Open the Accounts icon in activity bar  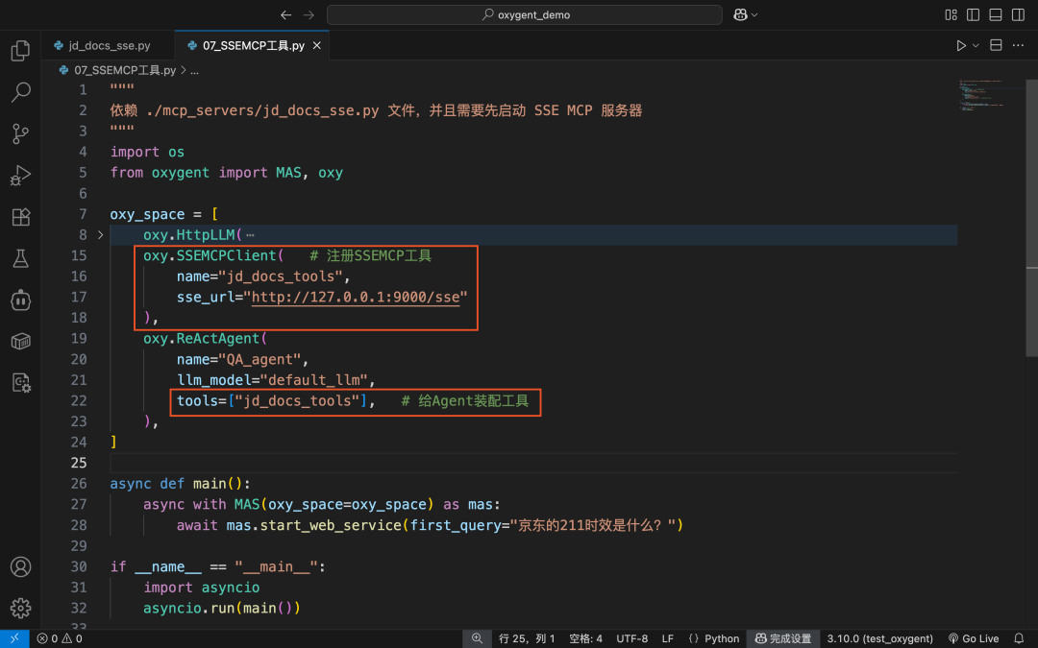tap(20, 566)
